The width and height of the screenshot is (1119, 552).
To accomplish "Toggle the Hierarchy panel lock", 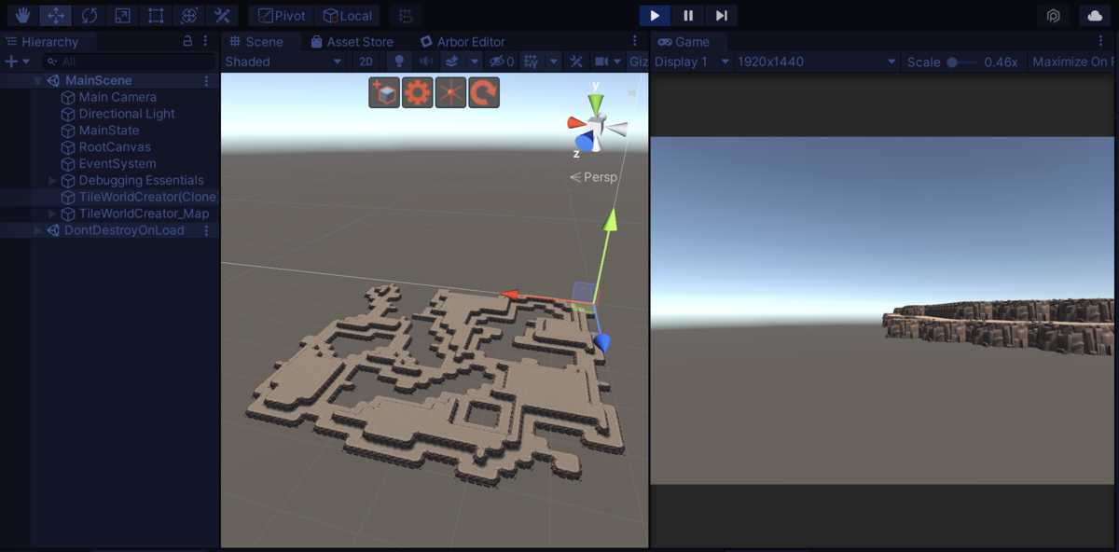I will (x=187, y=41).
